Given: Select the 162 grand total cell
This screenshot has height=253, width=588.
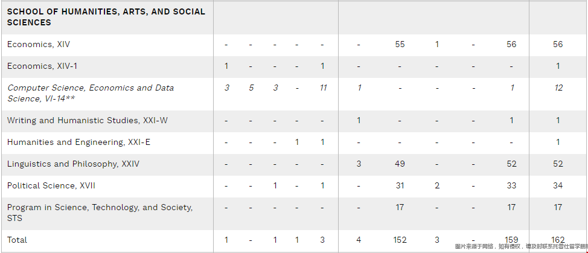Looking at the screenshot, I should 558,240.
